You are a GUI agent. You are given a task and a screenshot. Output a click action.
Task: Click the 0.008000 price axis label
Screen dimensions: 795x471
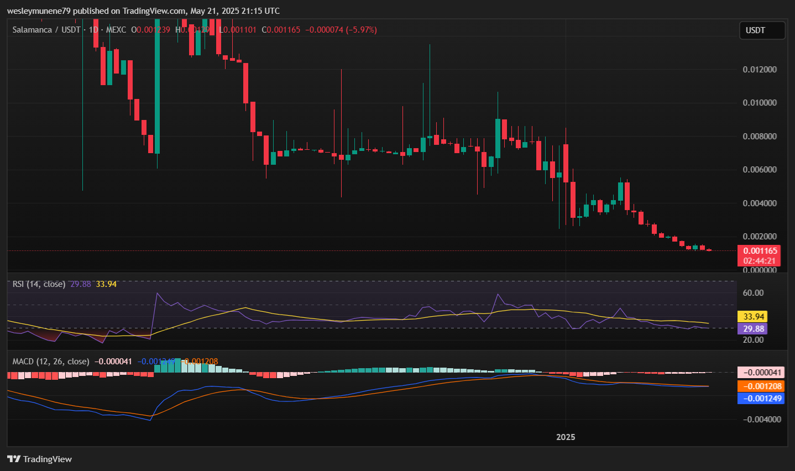[x=760, y=137]
